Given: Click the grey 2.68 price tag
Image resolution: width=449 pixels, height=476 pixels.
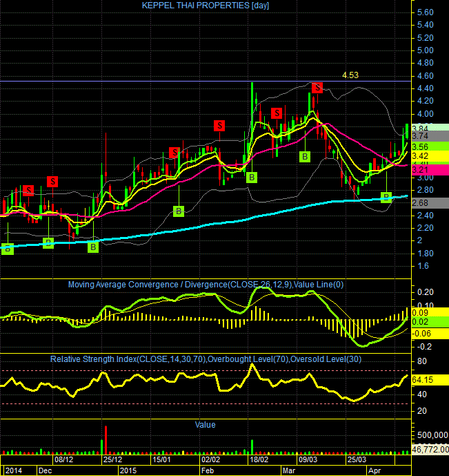Looking at the screenshot, I should pos(430,202).
